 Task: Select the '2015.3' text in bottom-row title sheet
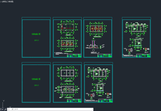click(37, 85)
